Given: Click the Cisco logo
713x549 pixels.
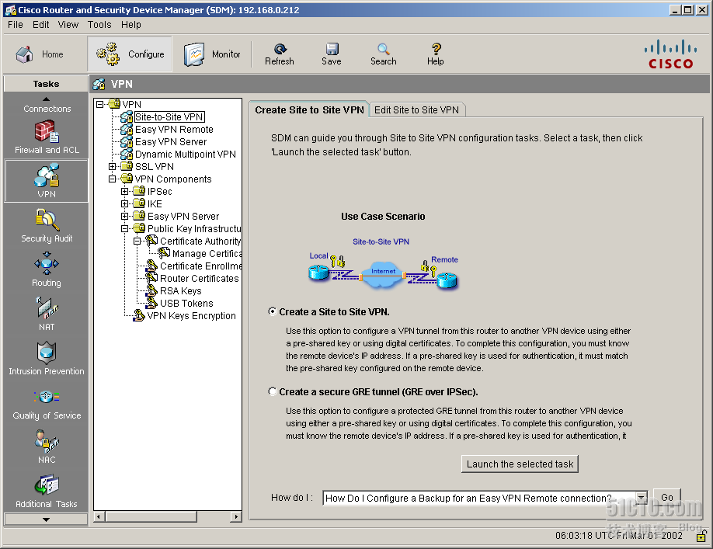Looking at the screenshot, I should (x=670, y=54).
